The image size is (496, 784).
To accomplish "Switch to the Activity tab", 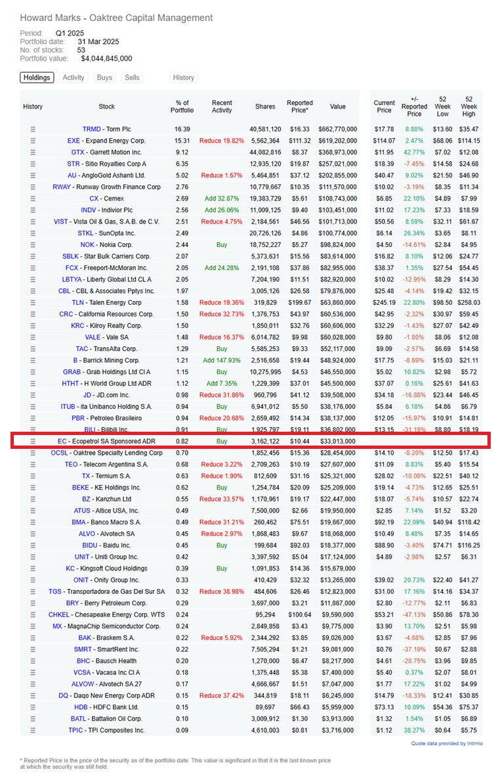I will tap(73, 78).
